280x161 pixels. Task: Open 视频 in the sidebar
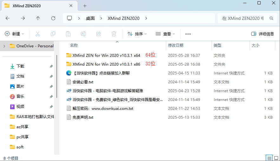20,107
